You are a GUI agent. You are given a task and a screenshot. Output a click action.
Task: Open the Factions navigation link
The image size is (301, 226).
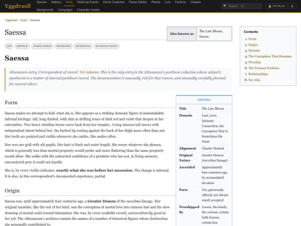180,2
